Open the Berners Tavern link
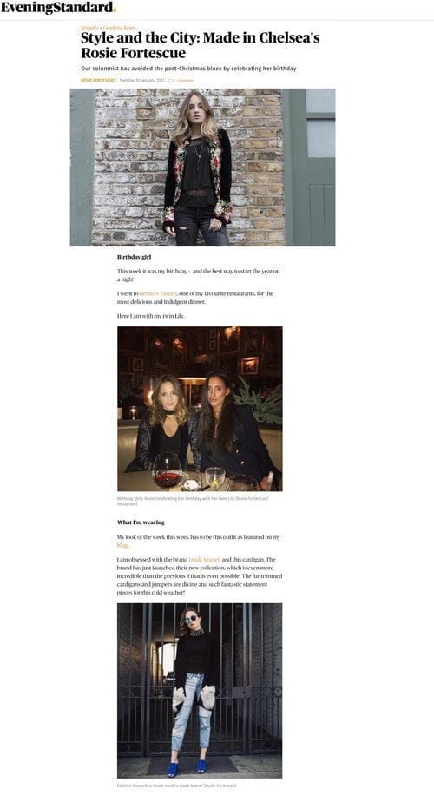This screenshot has height=795, width=434. [x=158, y=293]
